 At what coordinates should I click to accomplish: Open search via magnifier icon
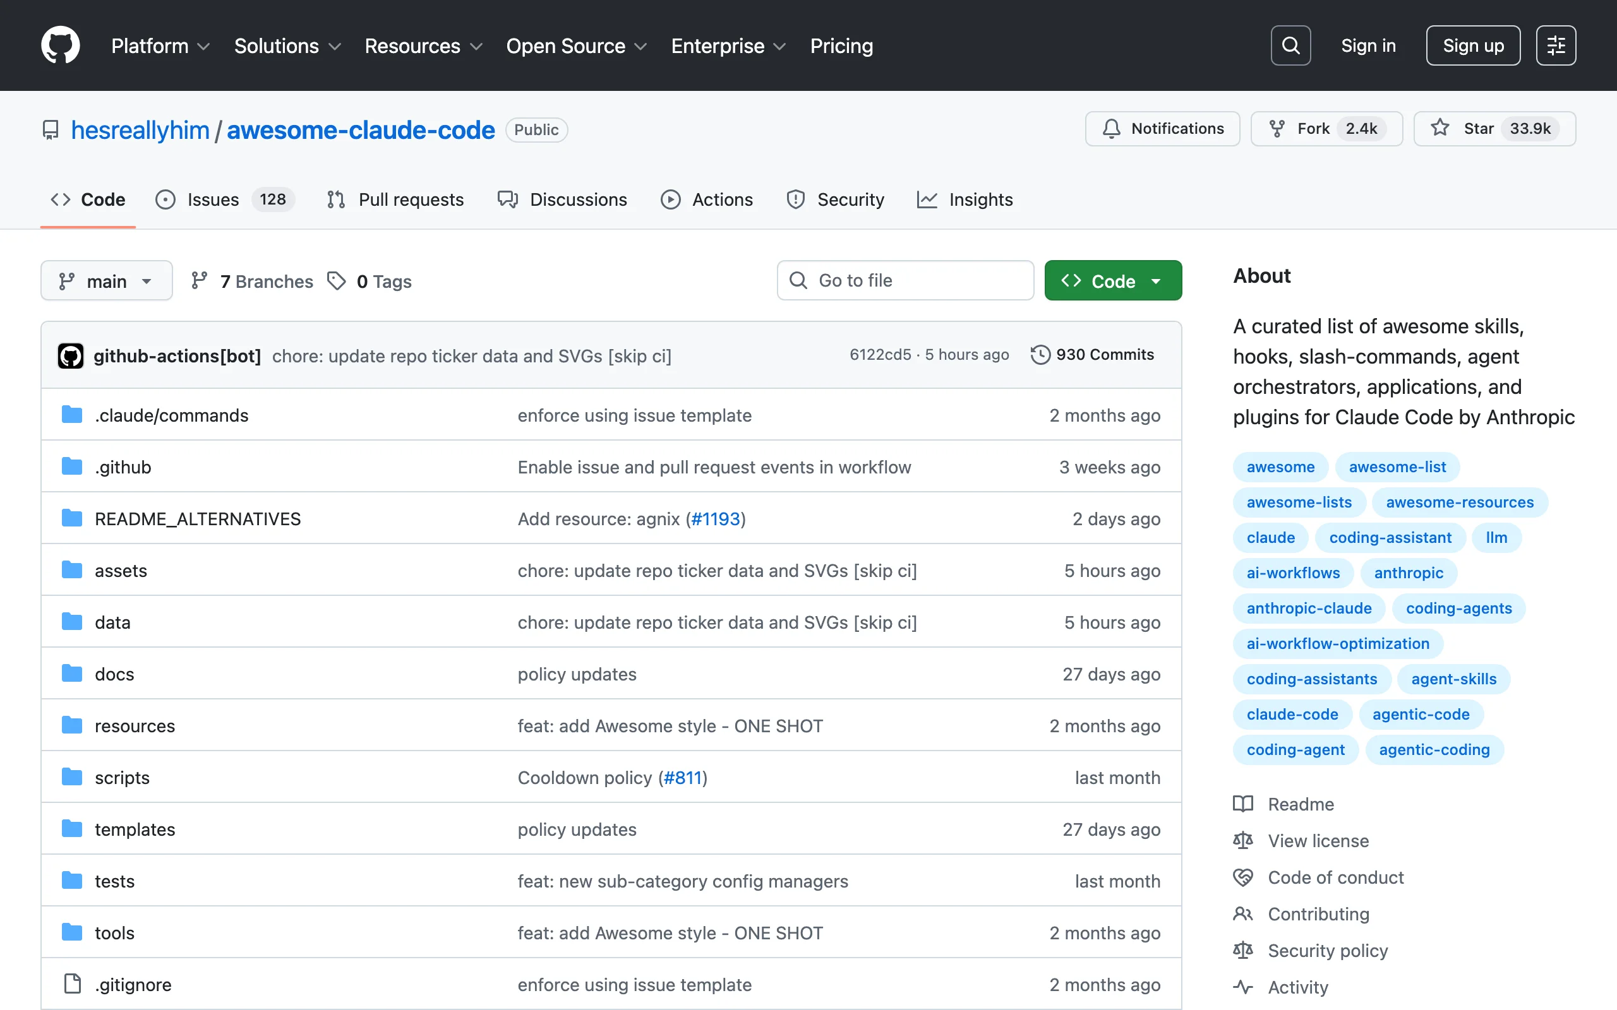(x=1290, y=45)
